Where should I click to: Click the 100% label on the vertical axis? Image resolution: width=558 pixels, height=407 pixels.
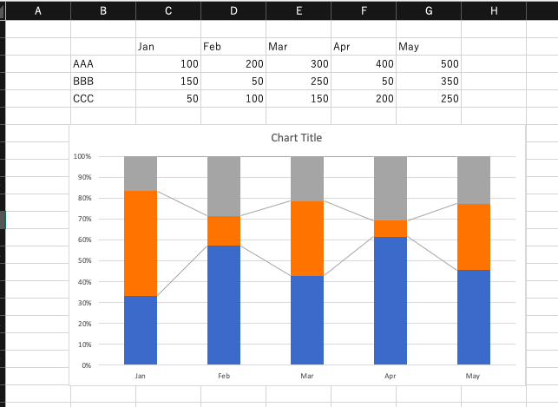tap(82, 157)
